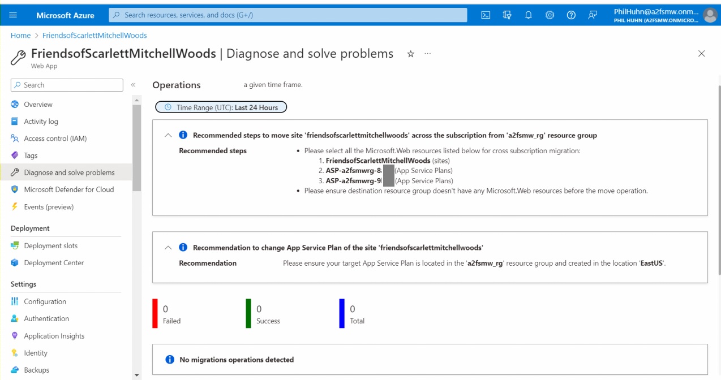Open the directories and subscriptions filter icon
The height and width of the screenshot is (380, 721).
[x=507, y=15]
